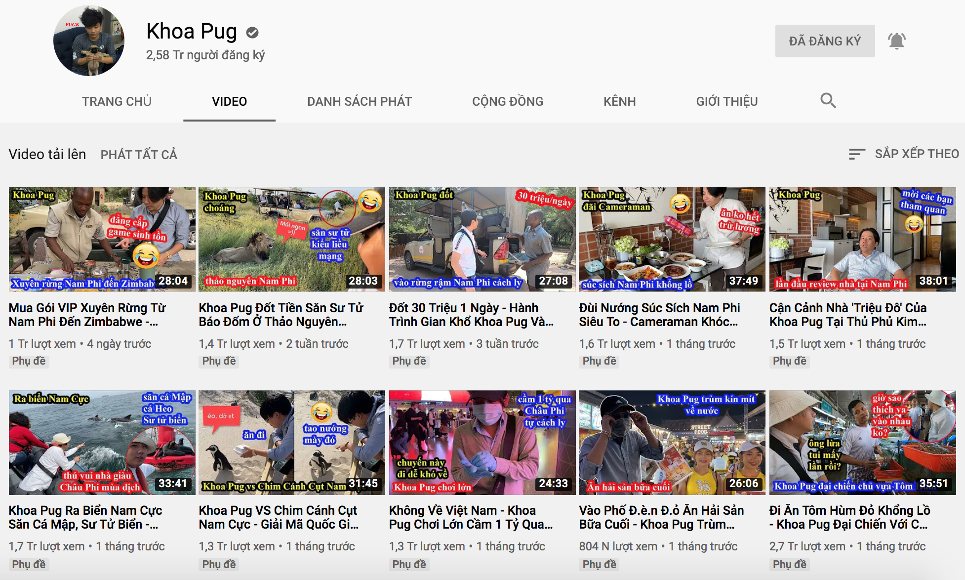This screenshot has height=580, width=965.
Task: Click '2,7 Tr lượt xem • 1 tháng trước' text
Action: (847, 546)
